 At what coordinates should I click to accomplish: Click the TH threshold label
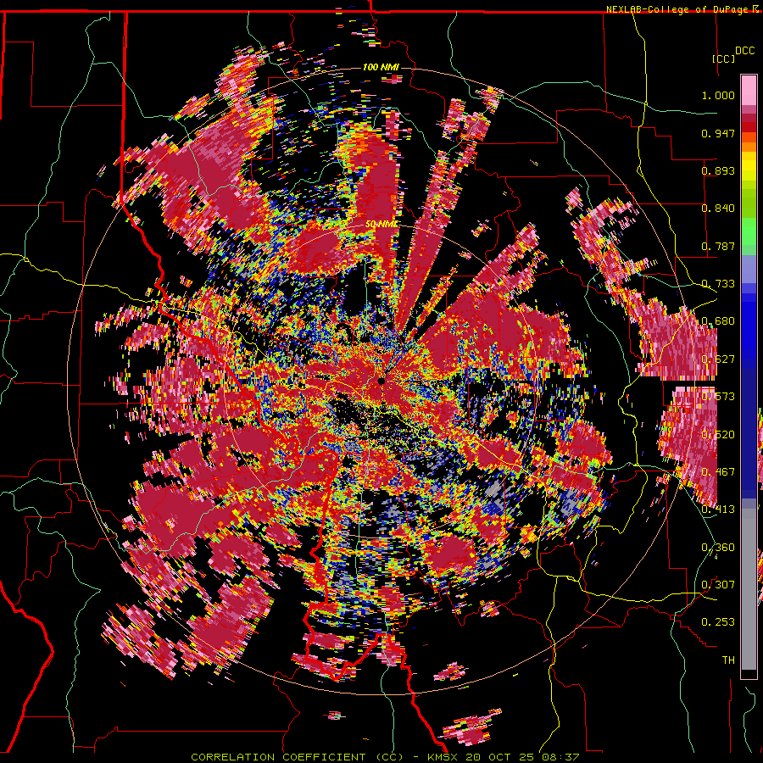(728, 660)
